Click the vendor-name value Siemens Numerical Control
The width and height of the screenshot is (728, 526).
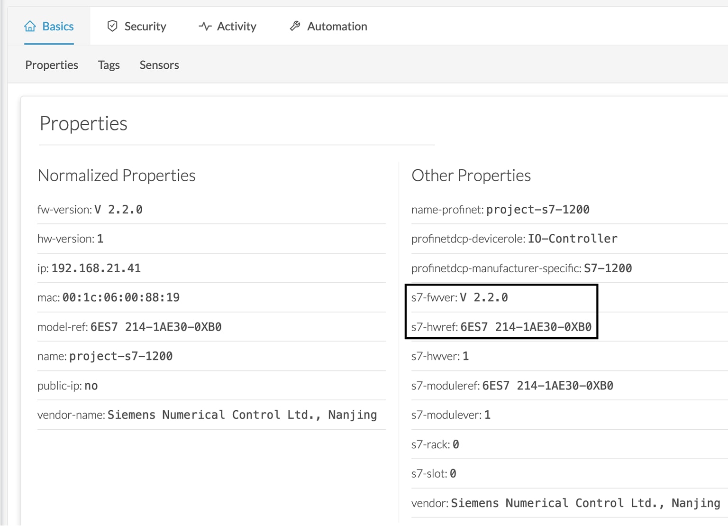click(242, 415)
